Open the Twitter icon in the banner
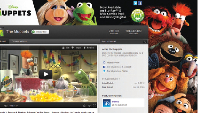 [x=136, y=3]
